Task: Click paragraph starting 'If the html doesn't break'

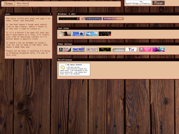Action: [x=27, y=26]
